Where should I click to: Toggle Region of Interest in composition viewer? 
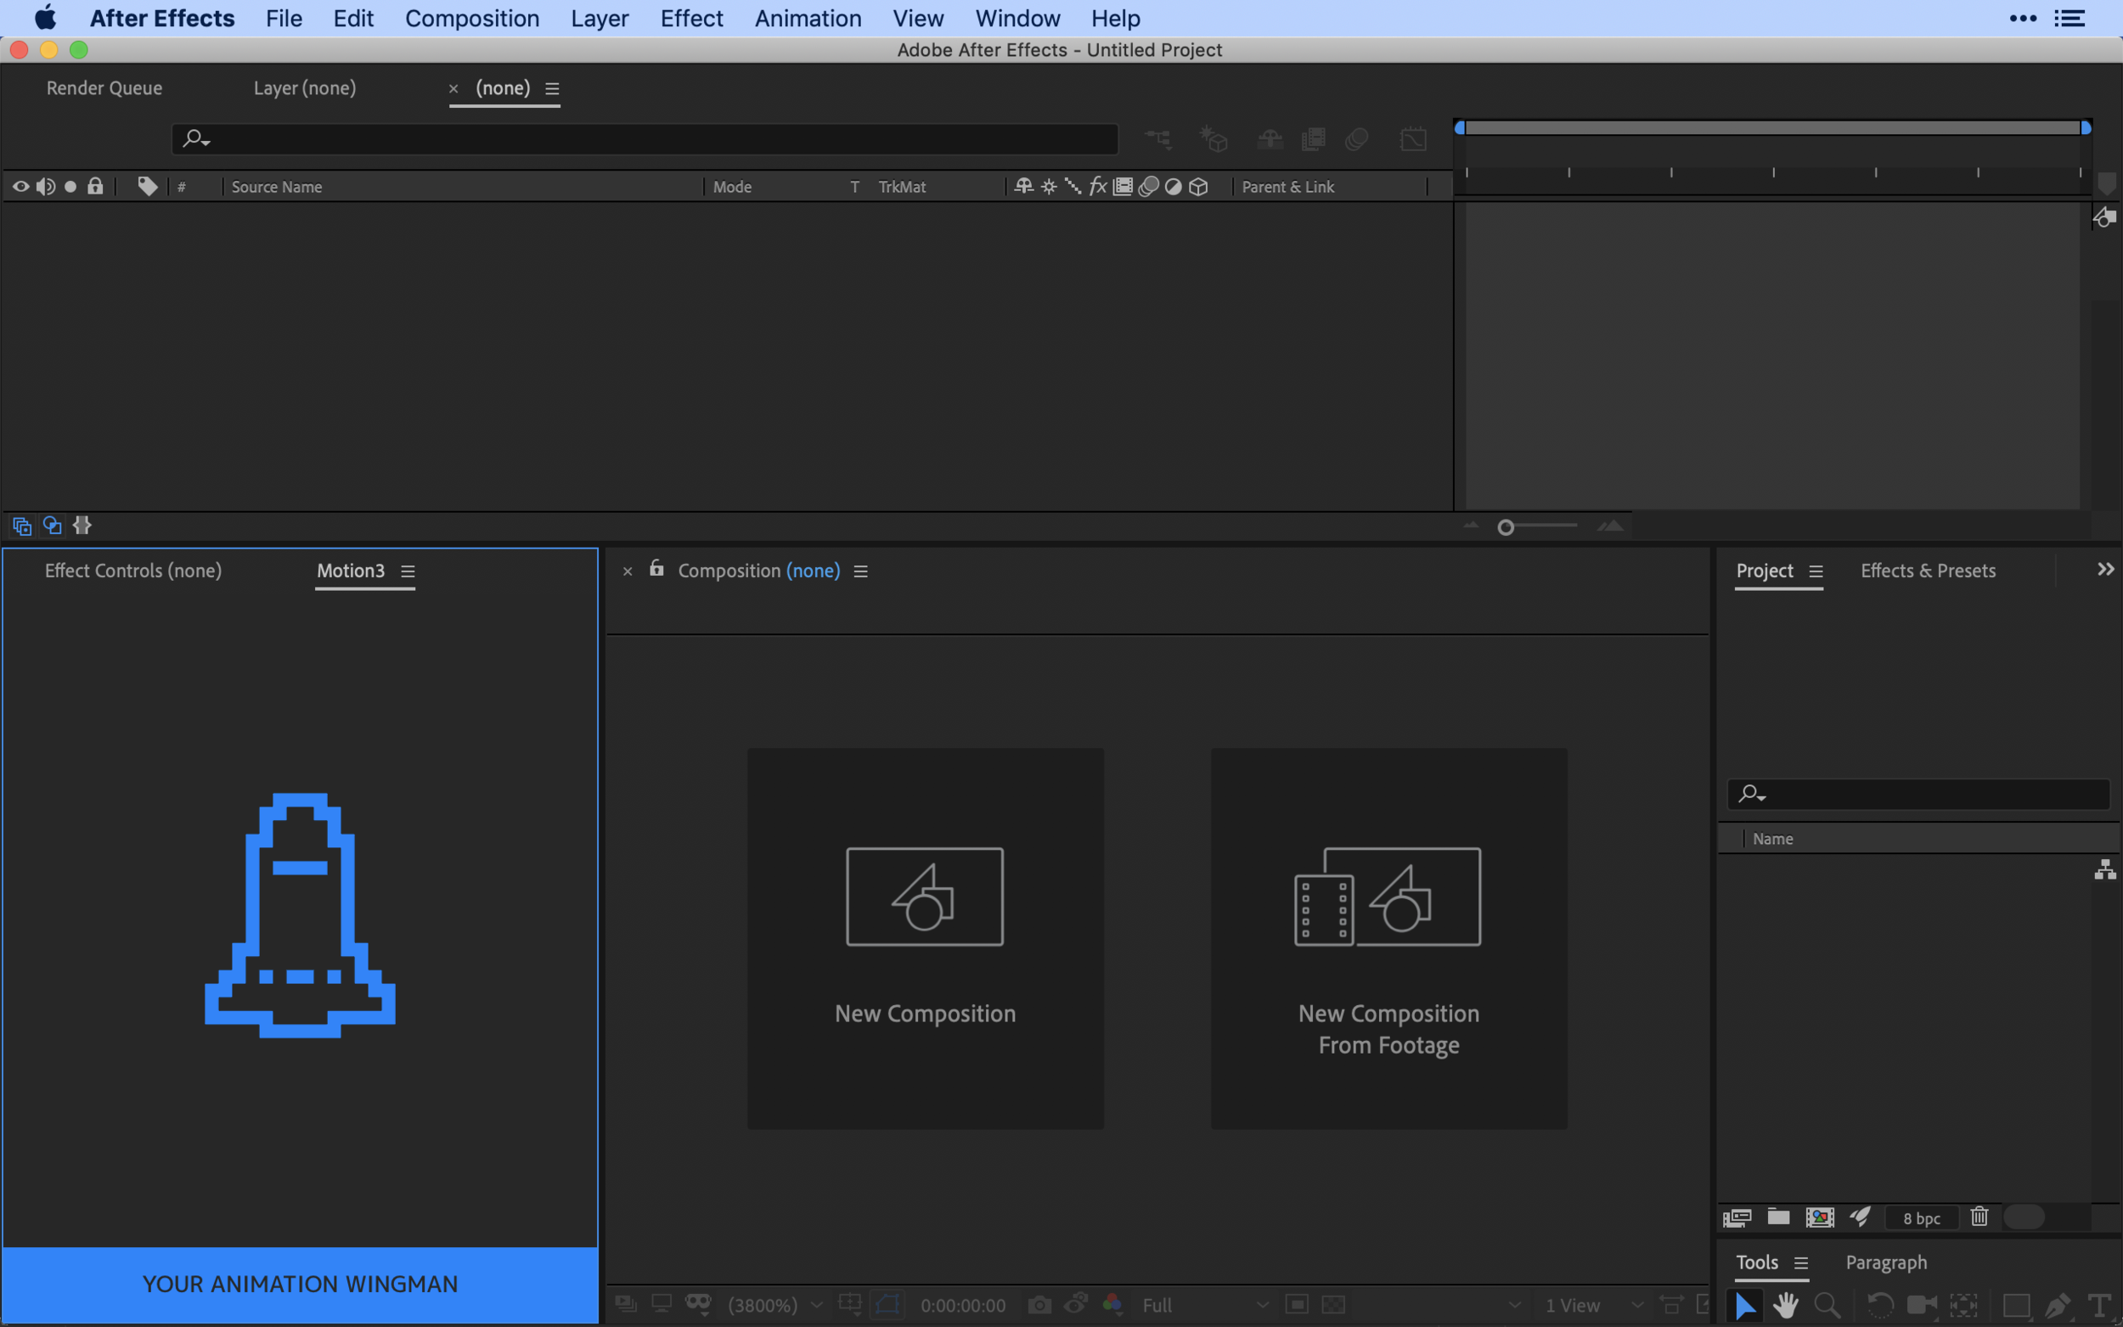1297,1305
